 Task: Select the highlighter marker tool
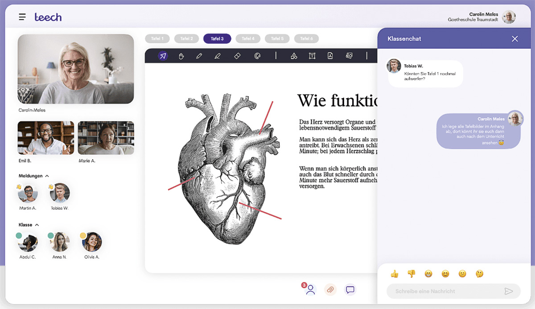click(x=218, y=56)
